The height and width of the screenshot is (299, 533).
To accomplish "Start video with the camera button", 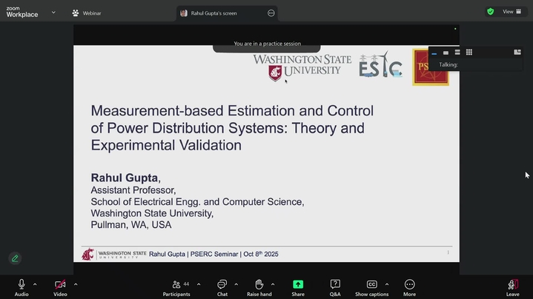I will pyautogui.click(x=60, y=285).
